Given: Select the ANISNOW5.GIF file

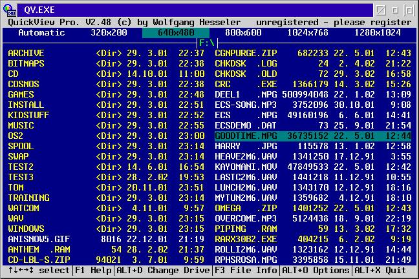Looking at the screenshot, I should pos(106,239).
